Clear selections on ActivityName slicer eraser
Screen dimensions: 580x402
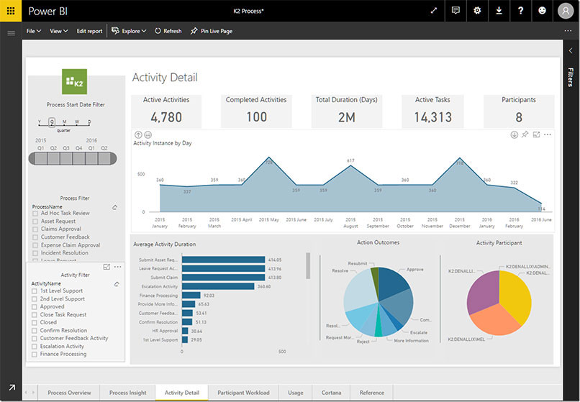(x=117, y=284)
